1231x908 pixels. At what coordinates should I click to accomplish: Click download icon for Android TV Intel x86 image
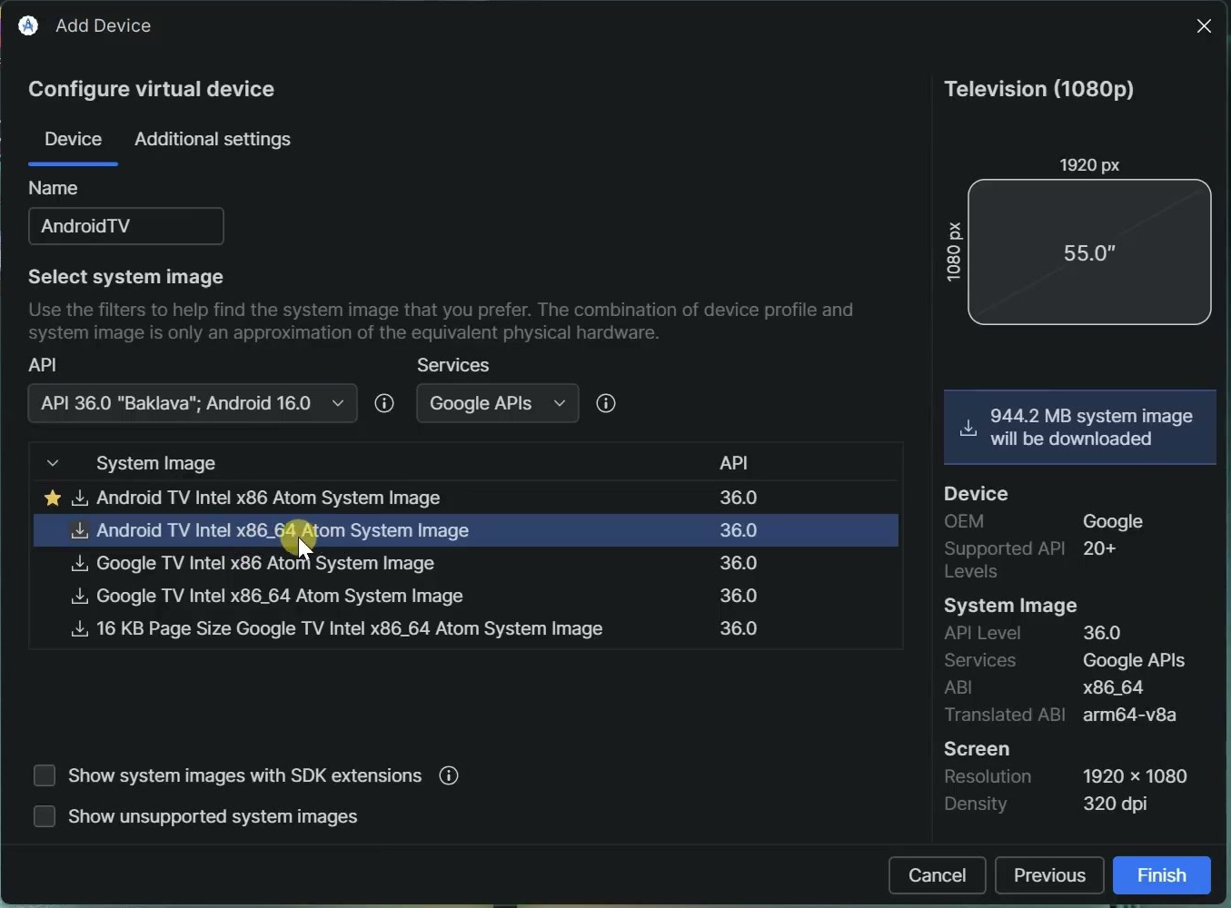point(80,498)
